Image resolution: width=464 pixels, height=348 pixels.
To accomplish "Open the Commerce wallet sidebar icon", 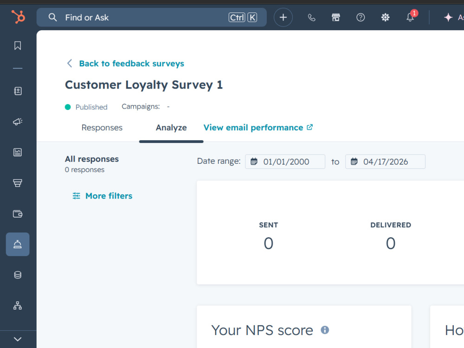I will tap(18, 213).
